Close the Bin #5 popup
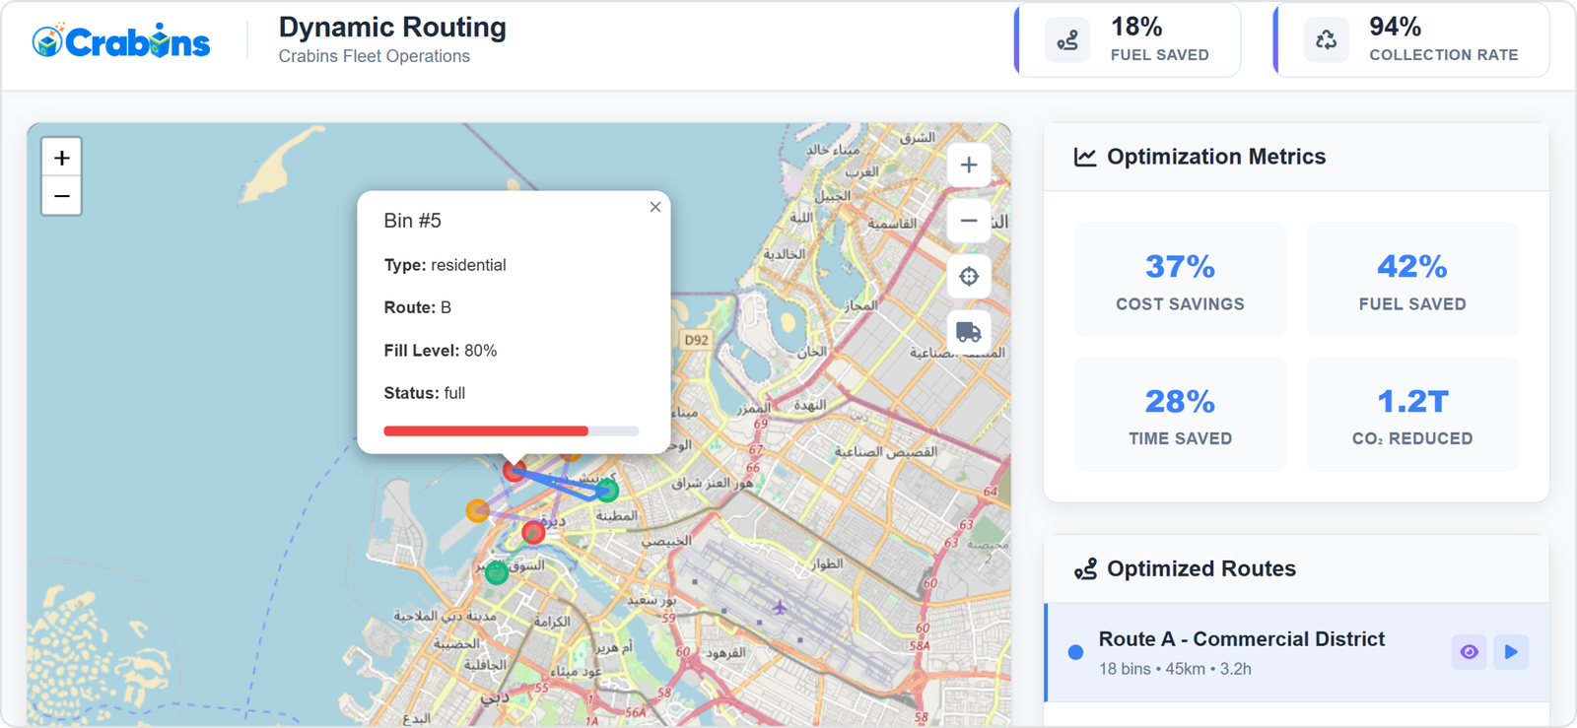This screenshot has height=728, width=1577. coord(655,207)
